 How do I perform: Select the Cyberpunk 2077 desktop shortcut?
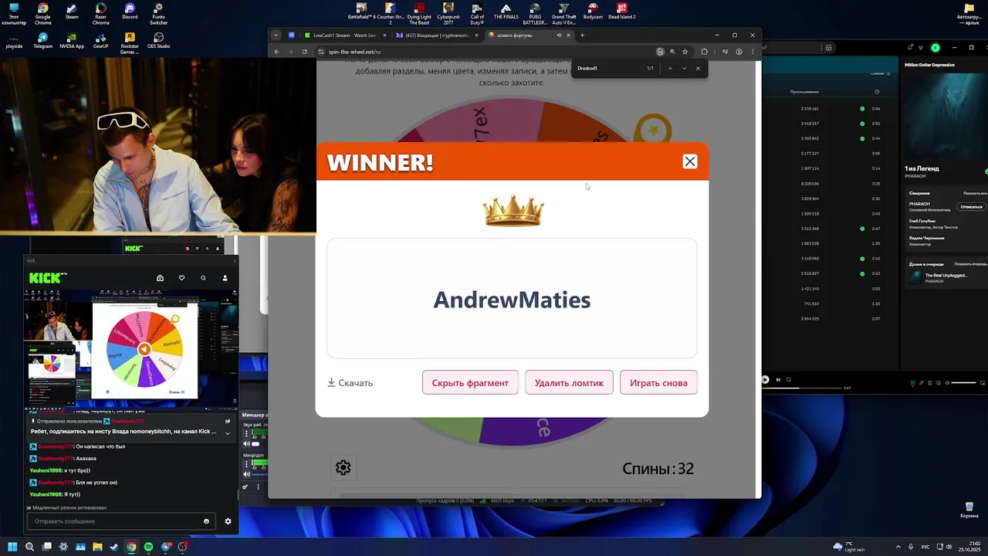[448, 13]
